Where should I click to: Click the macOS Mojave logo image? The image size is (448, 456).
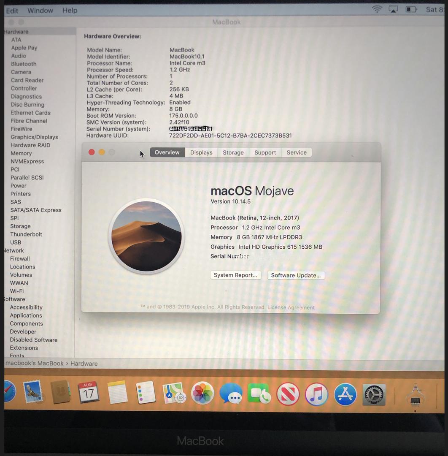pyautogui.click(x=146, y=236)
